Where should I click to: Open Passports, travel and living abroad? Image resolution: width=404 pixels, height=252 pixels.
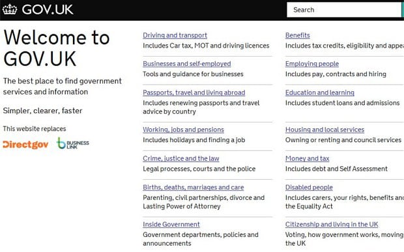[194, 92]
